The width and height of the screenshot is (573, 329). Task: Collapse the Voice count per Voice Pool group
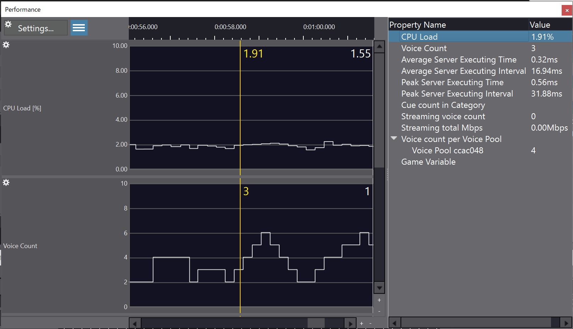tap(394, 138)
